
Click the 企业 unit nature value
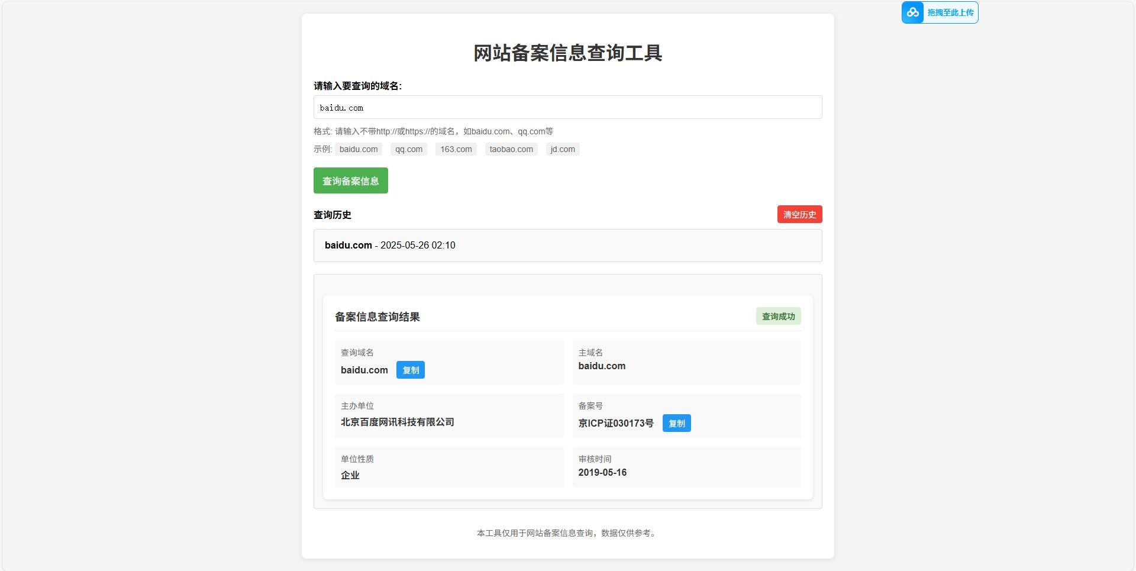(350, 475)
